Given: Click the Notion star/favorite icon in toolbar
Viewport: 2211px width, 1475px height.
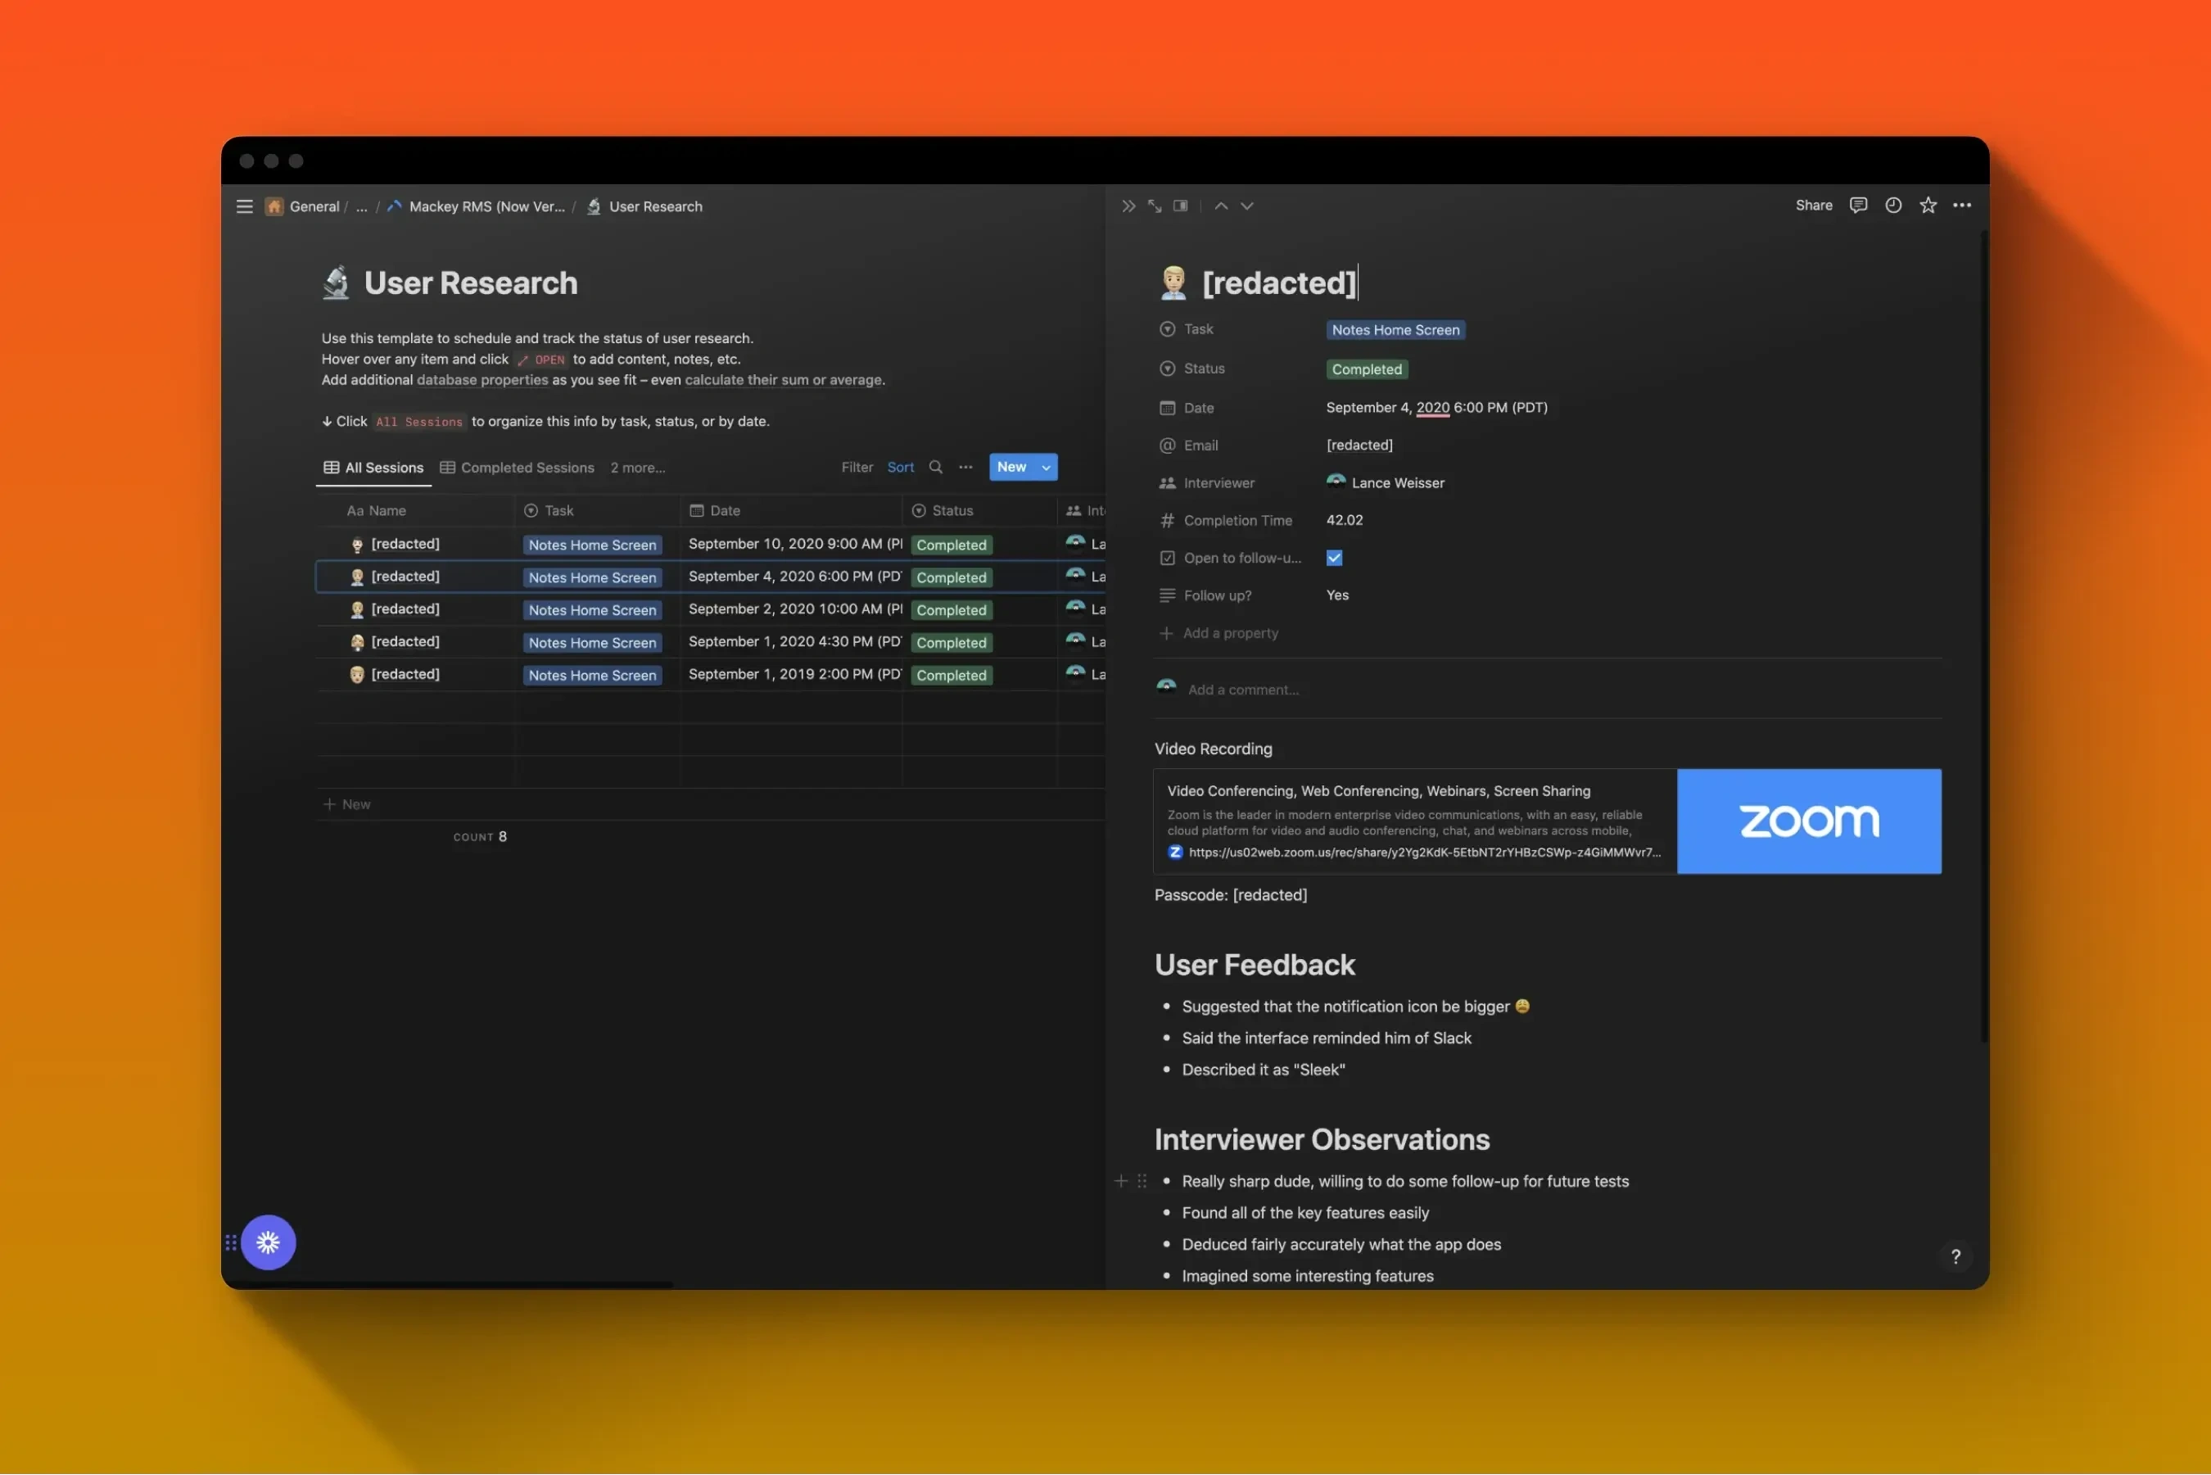Looking at the screenshot, I should click(1926, 204).
